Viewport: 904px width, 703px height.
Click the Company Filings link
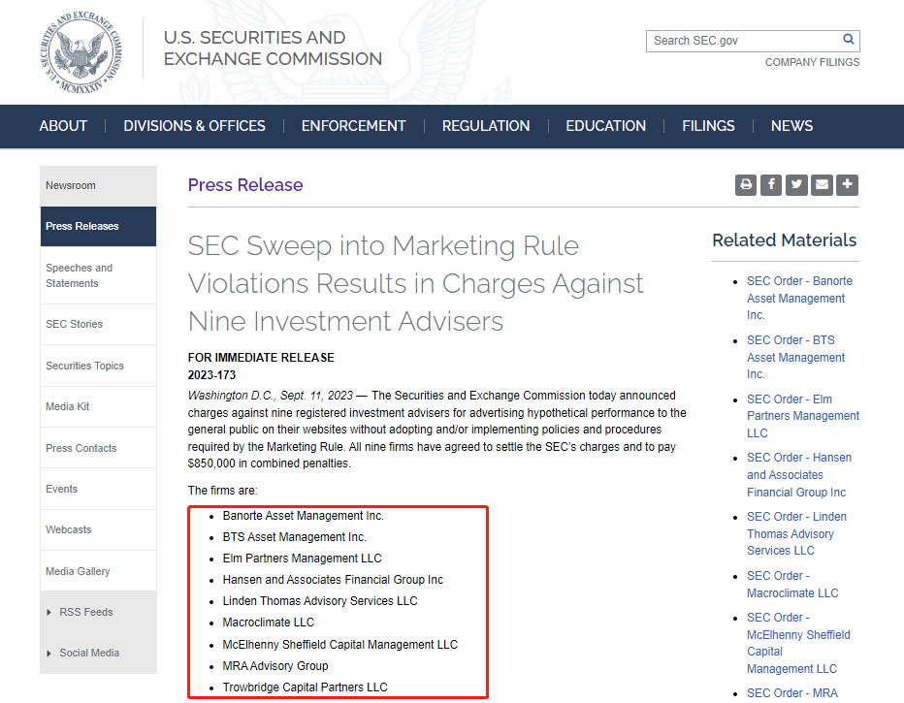(x=812, y=62)
